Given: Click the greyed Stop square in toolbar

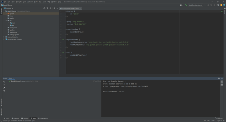Looking at the screenshot, I should tap(214, 5).
